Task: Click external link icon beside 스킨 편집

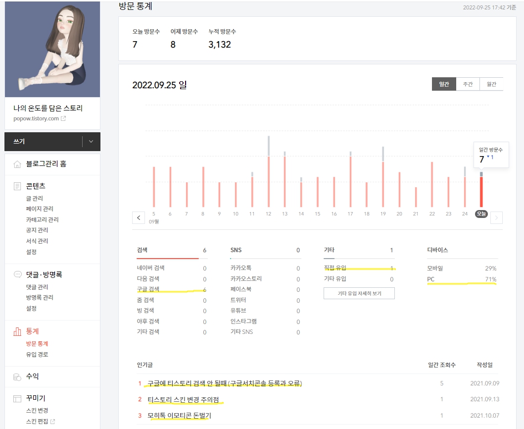Action: click(x=53, y=421)
